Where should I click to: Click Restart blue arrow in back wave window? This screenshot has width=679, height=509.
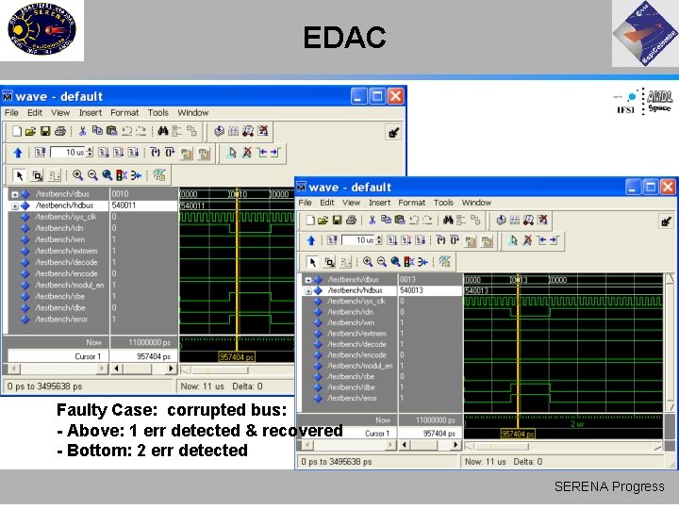18,153
